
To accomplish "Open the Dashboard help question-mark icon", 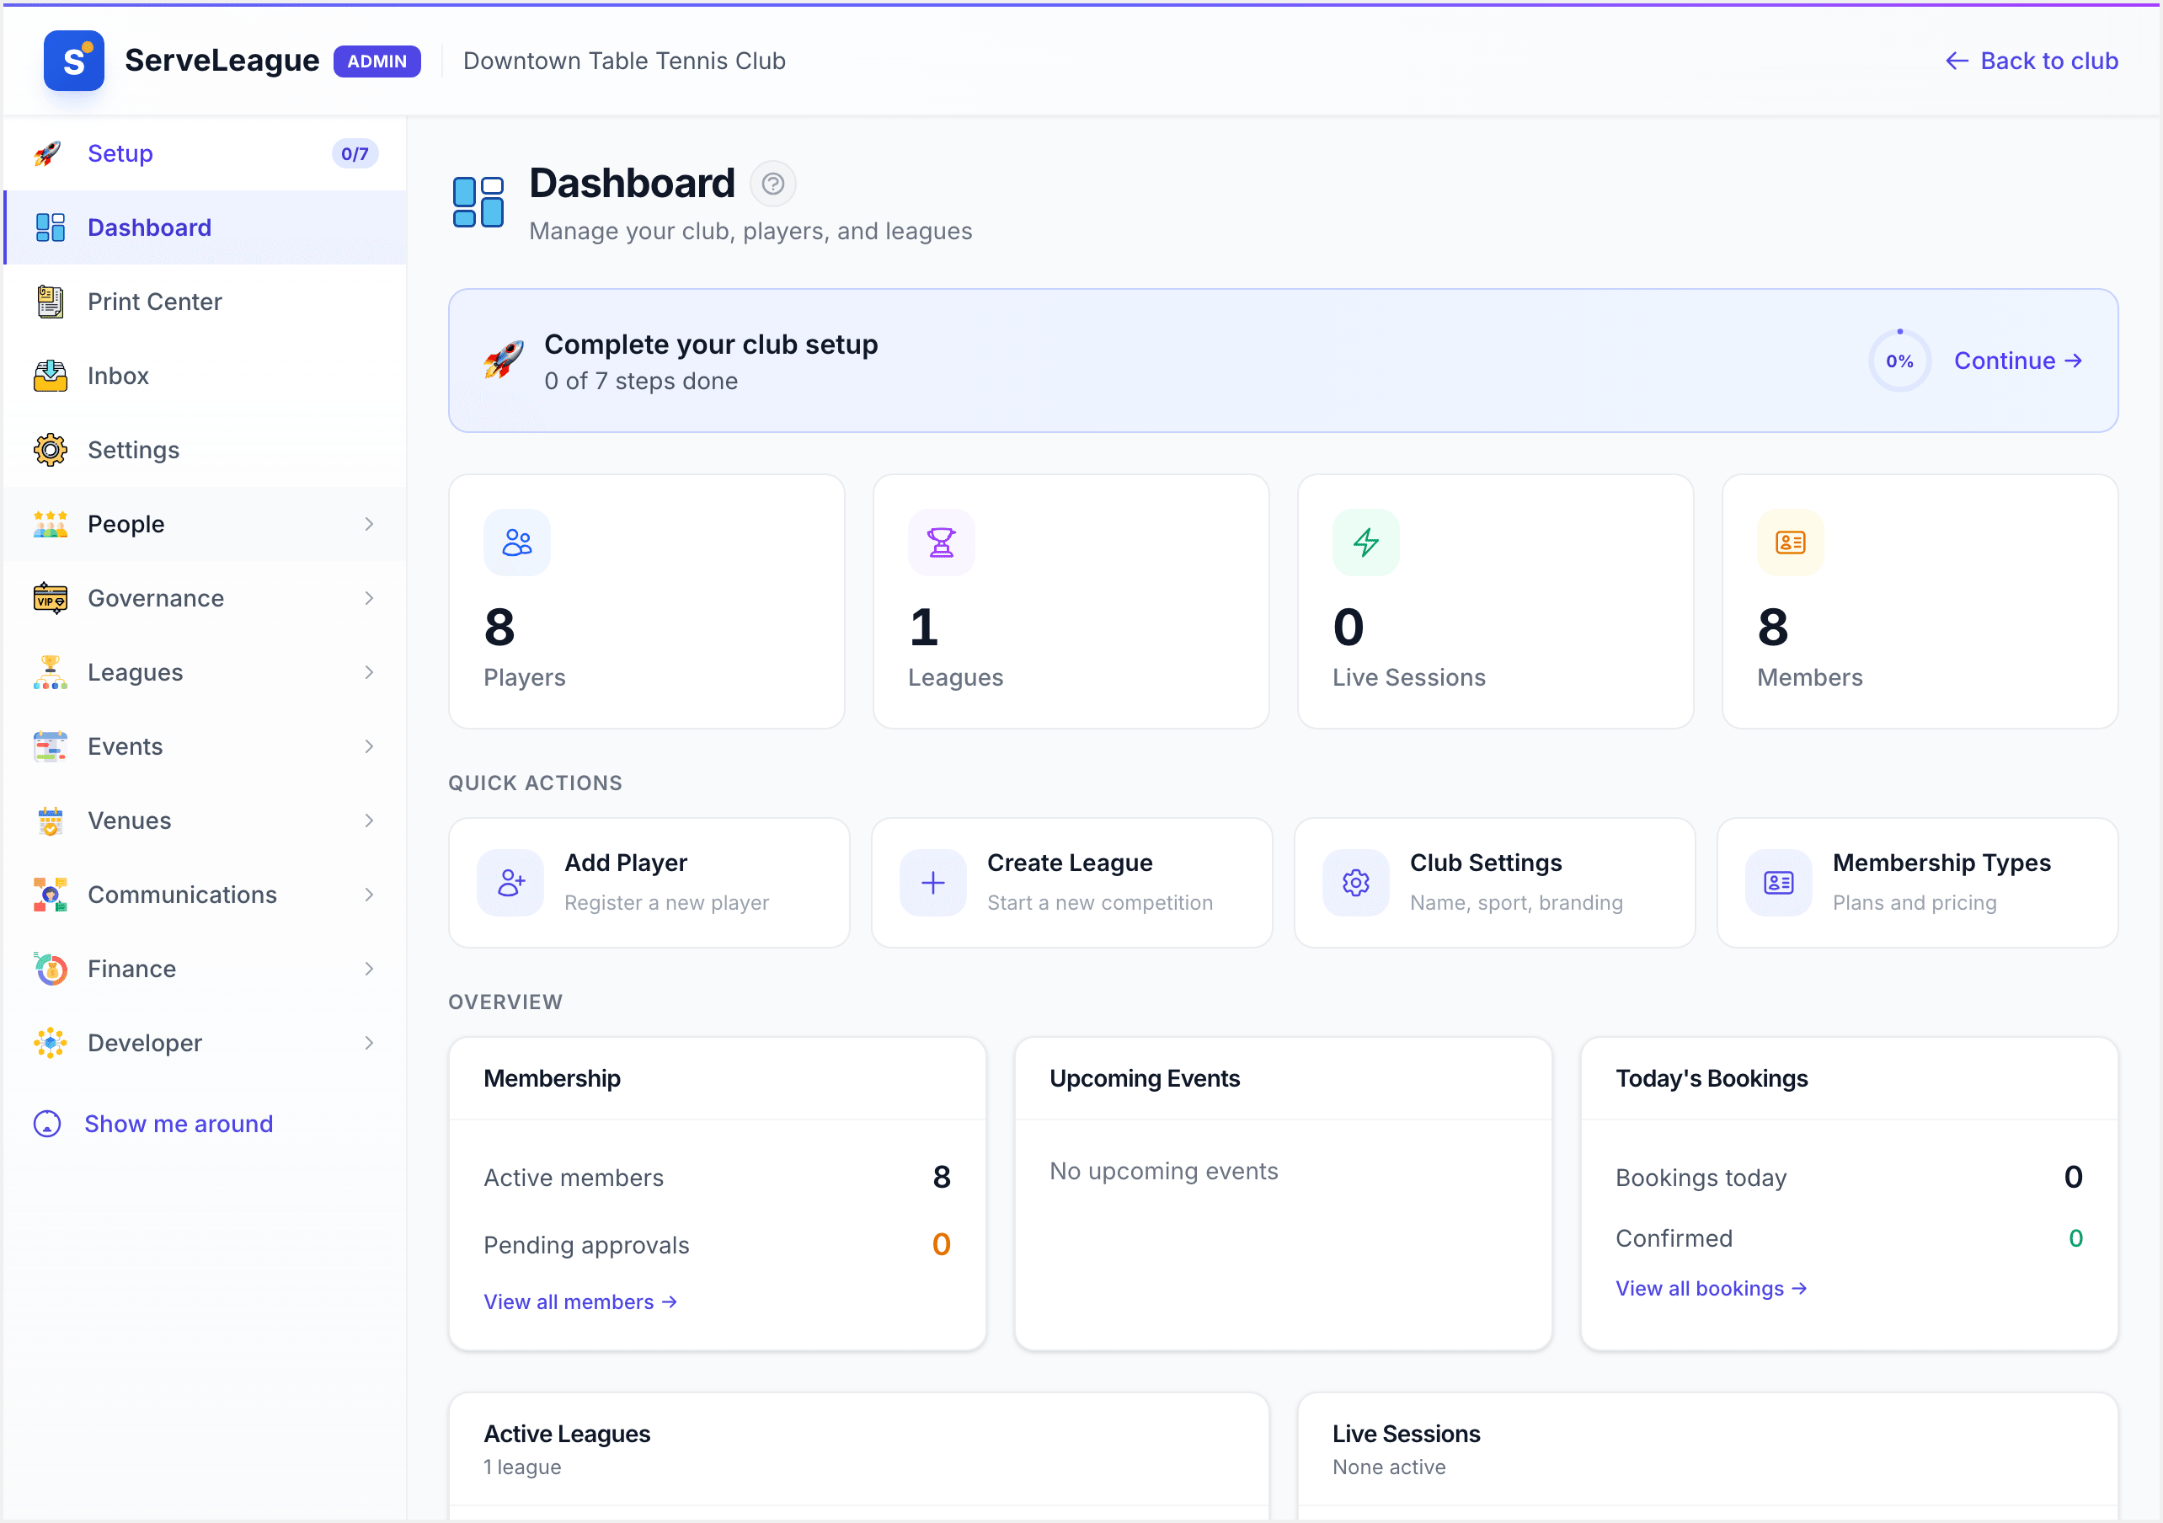I will [772, 184].
